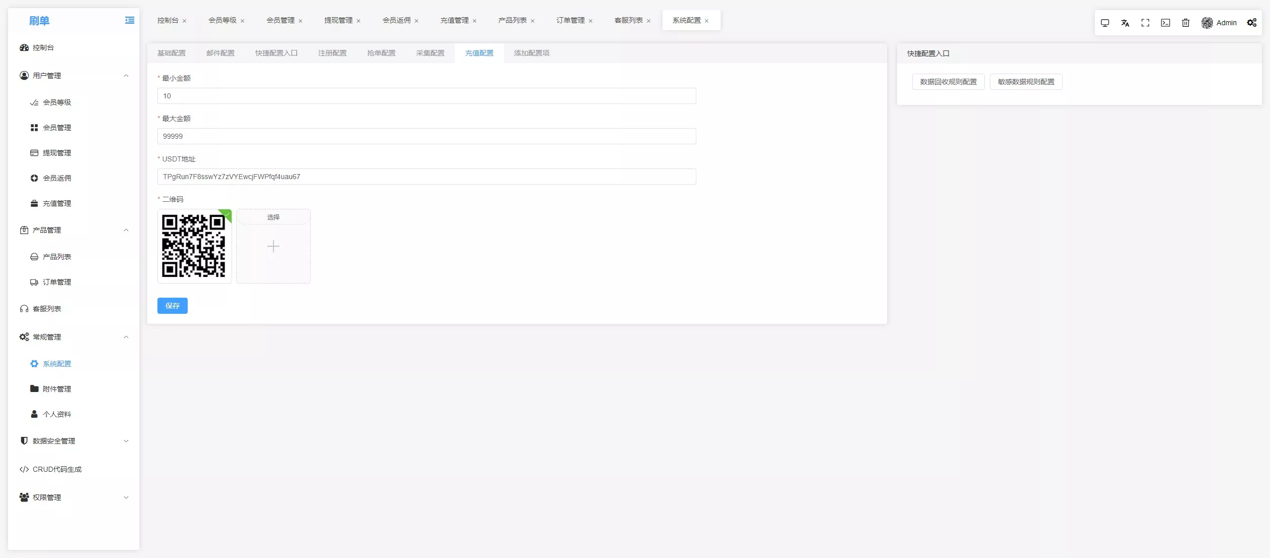1270x558 pixels.
Task: Switch to the 订单管理 page tab
Action: tap(571, 20)
